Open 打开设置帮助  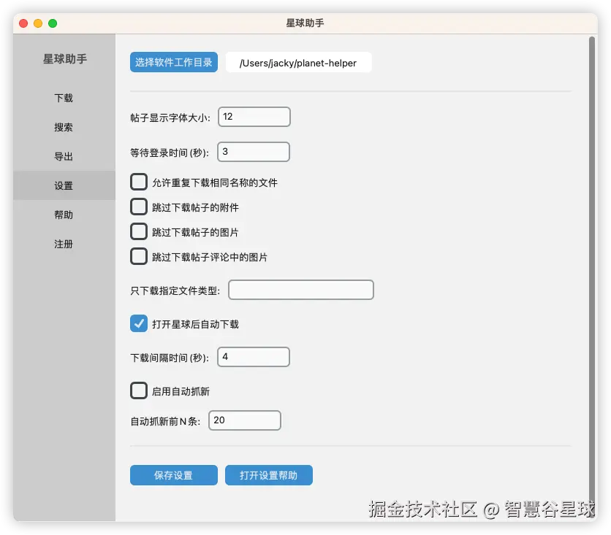(268, 475)
